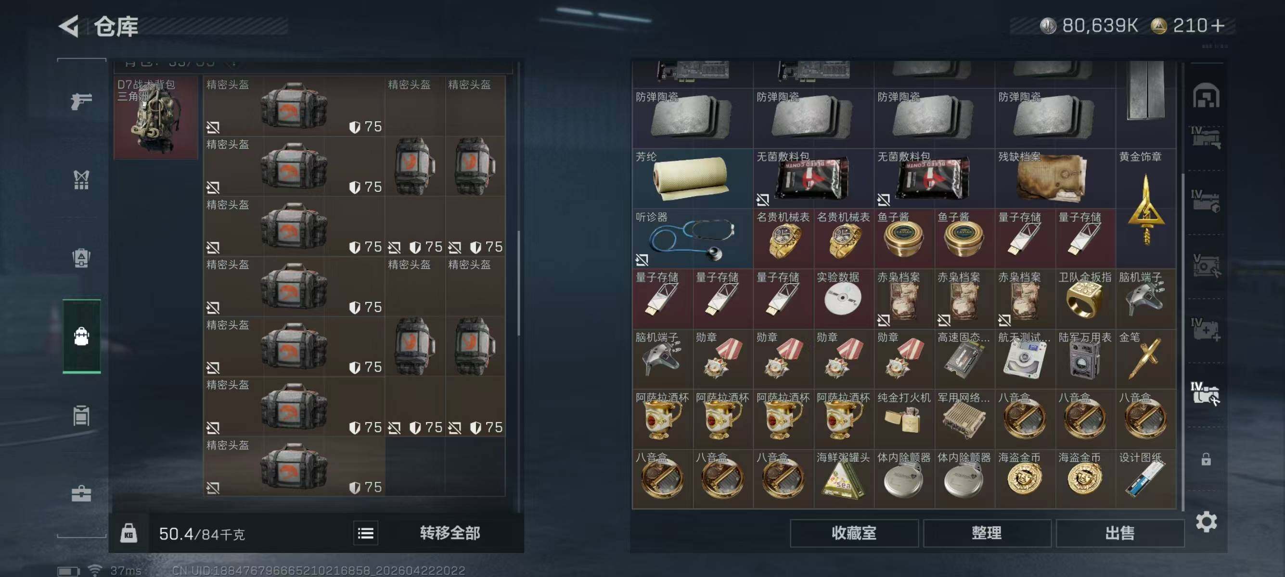
Task: Select the D7战术背包 backpack slot
Action: (x=156, y=118)
